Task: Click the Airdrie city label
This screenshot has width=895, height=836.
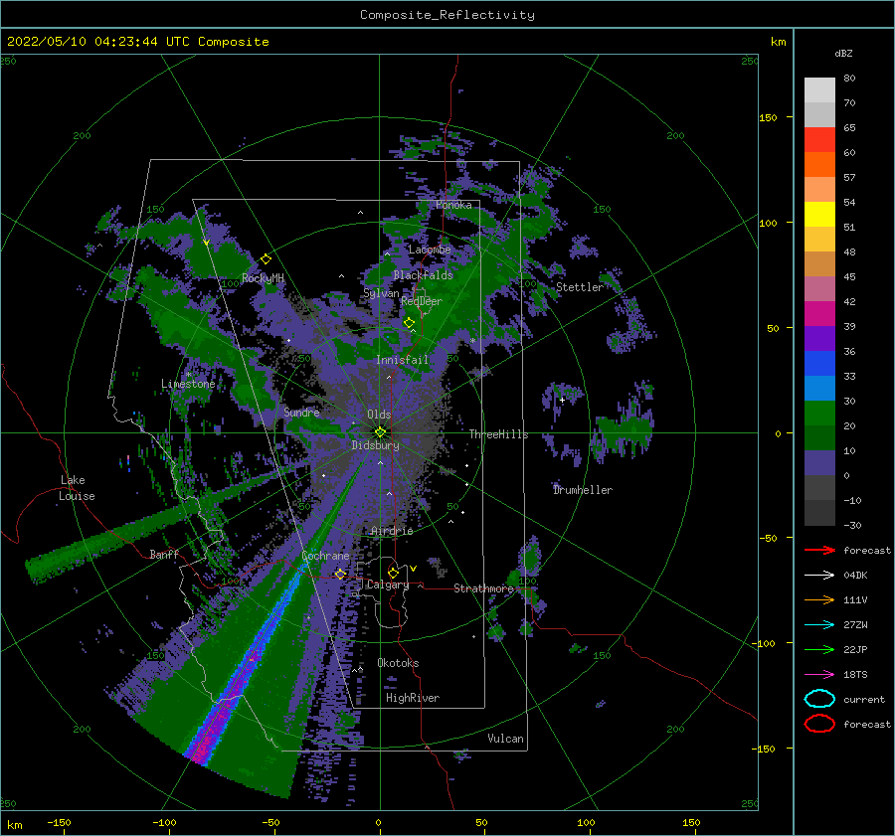Action: (x=392, y=531)
